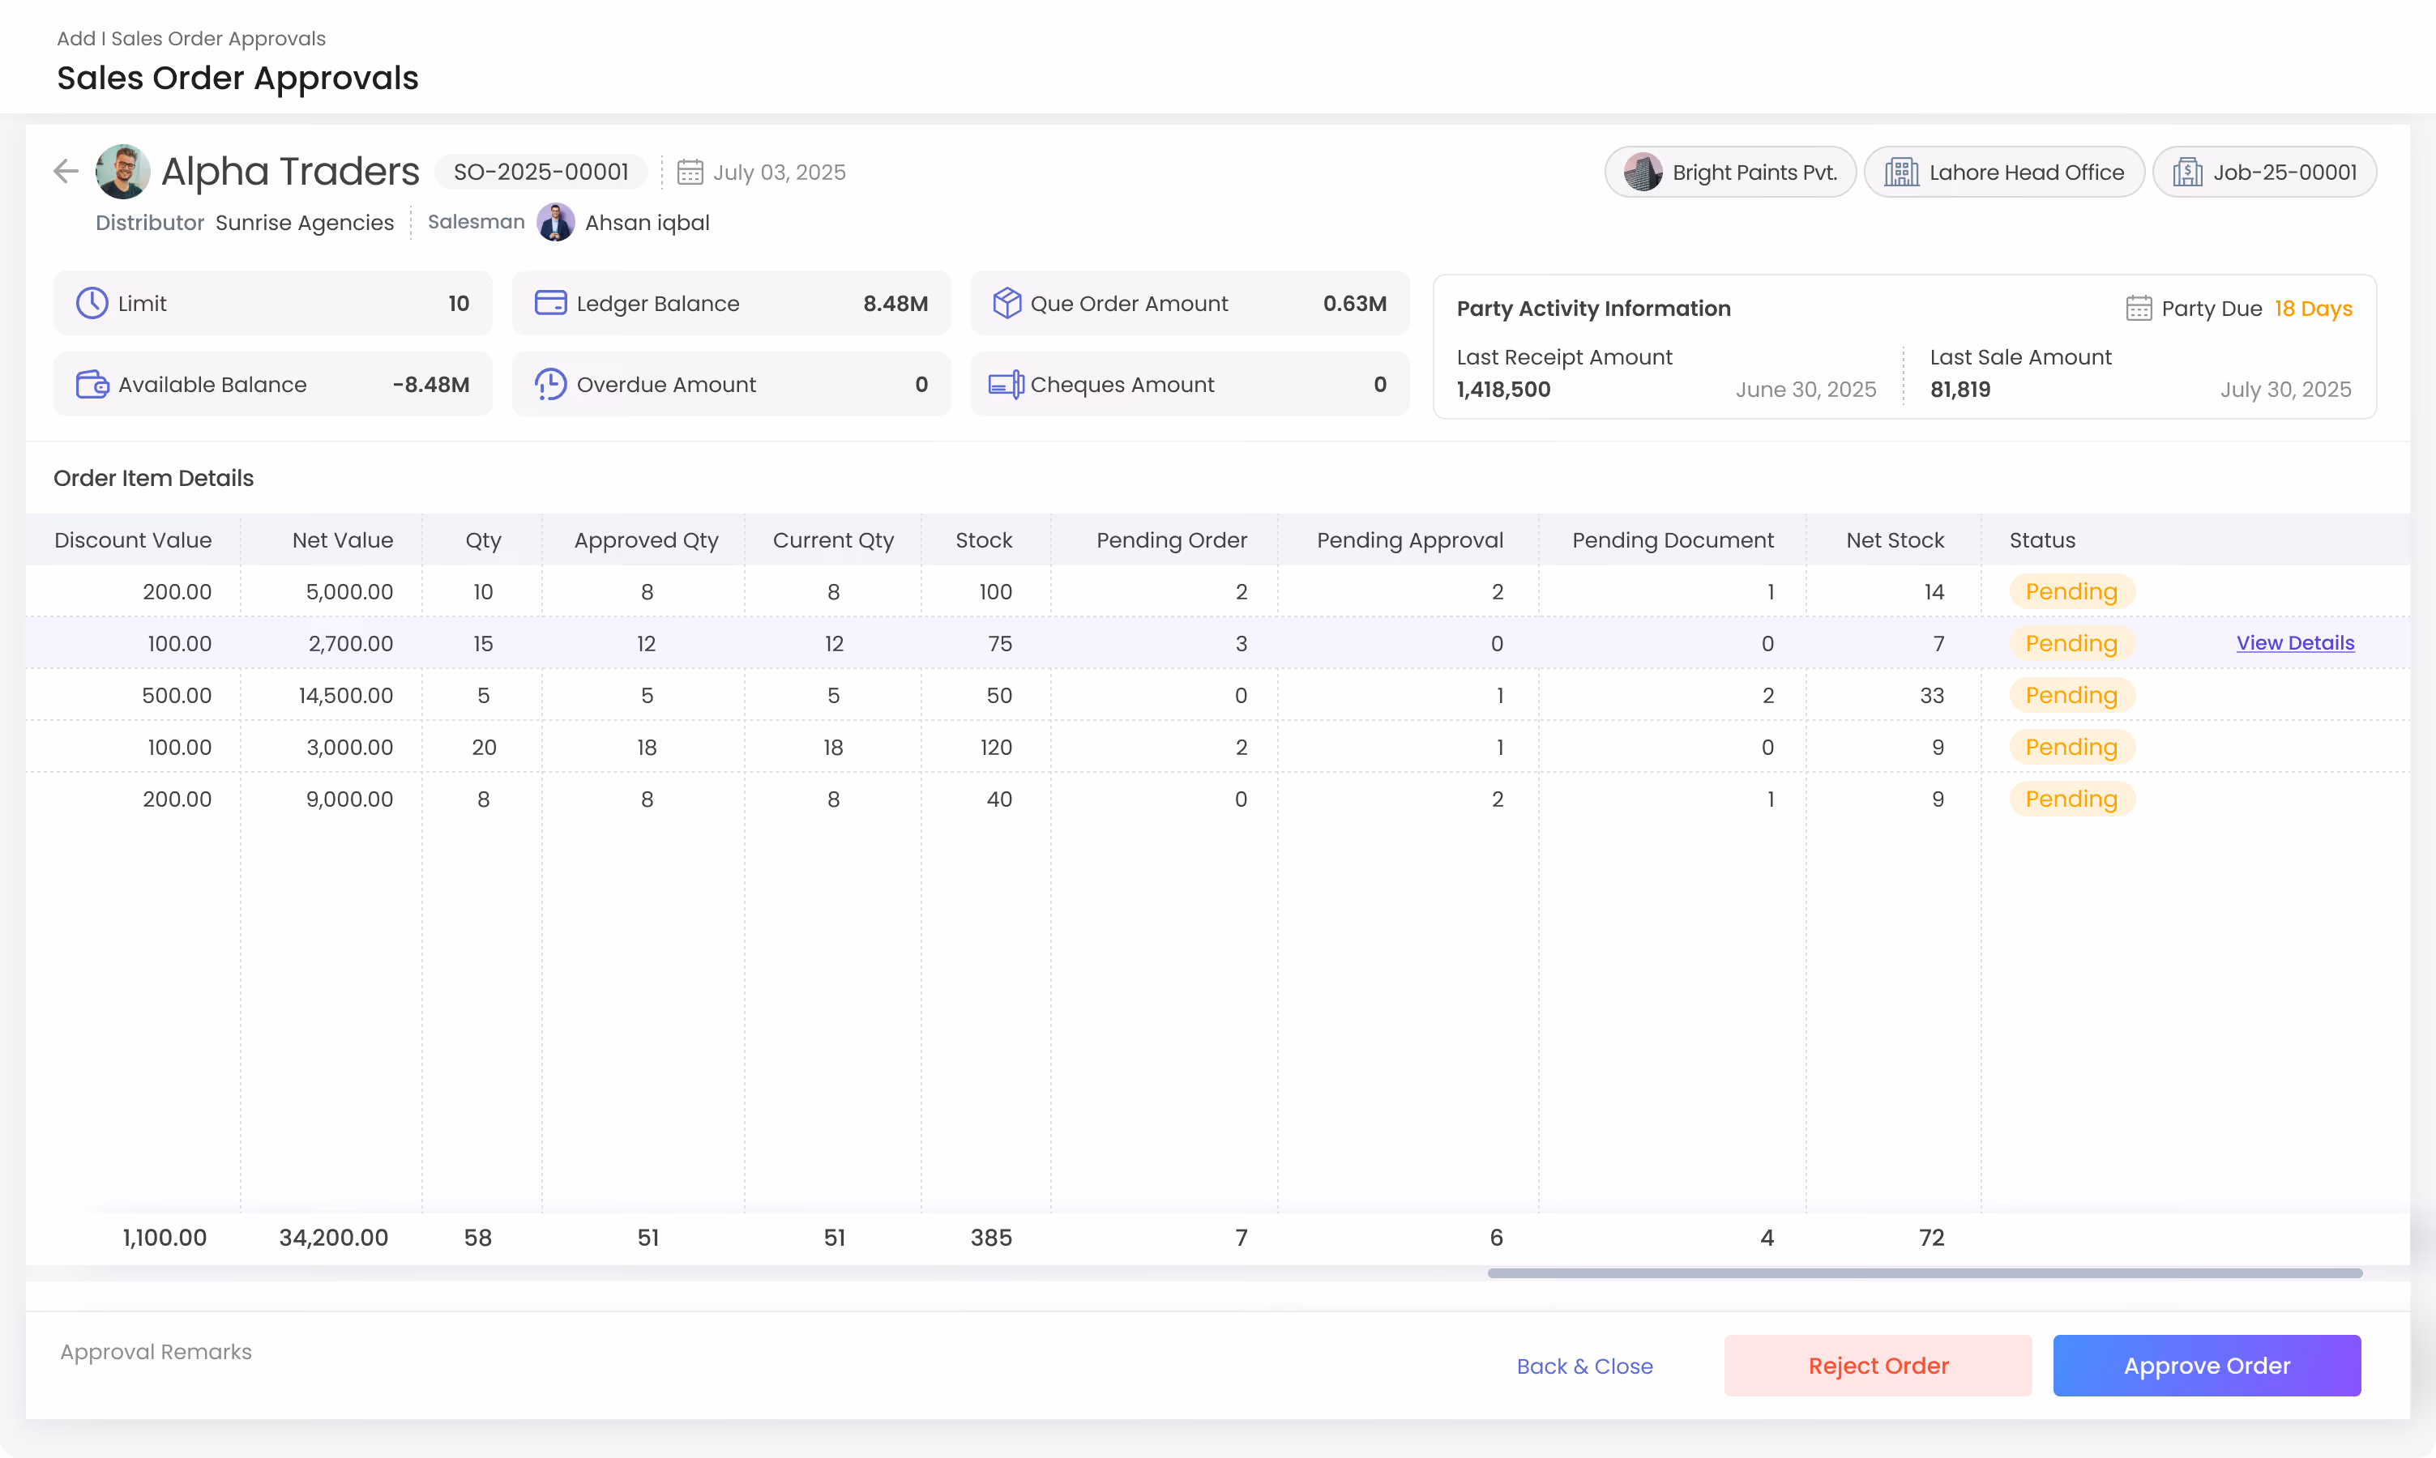The height and width of the screenshot is (1458, 2436).
Task: Click the back arrow beside Alpha Traders
Action: pyautogui.click(x=66, y=172)
